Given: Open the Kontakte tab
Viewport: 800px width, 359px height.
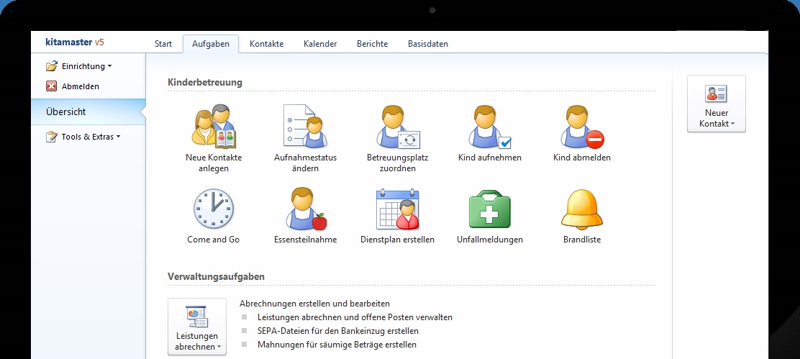Looking at the screenshot, I should (x=266, y=44).
